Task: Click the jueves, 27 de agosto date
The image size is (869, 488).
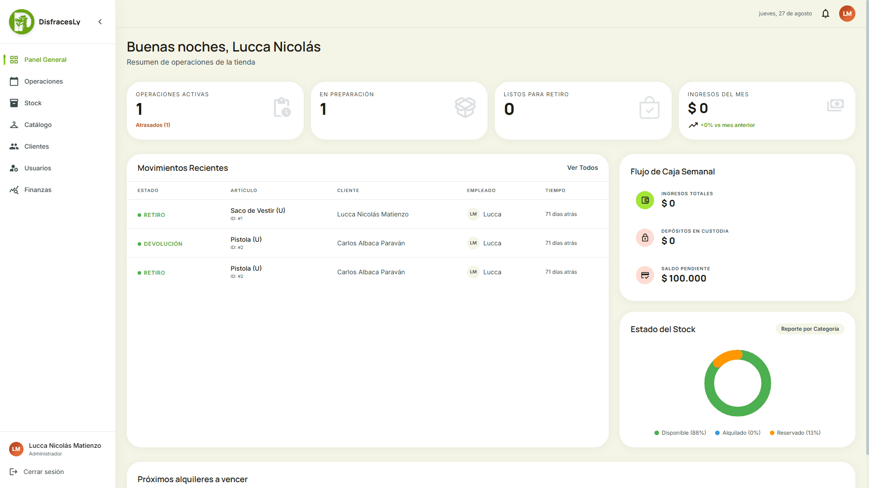Action: pos(785,14)
